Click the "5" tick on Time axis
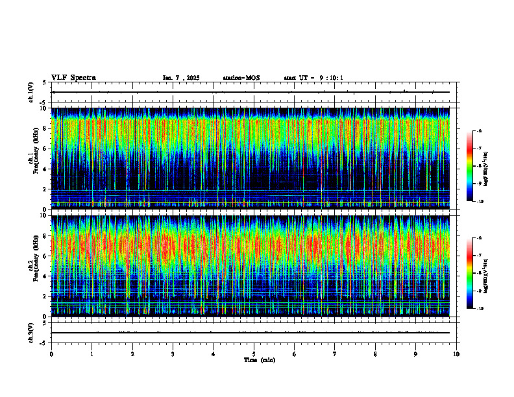This screenshot has width=514, height=397. (x=254, y=354)
